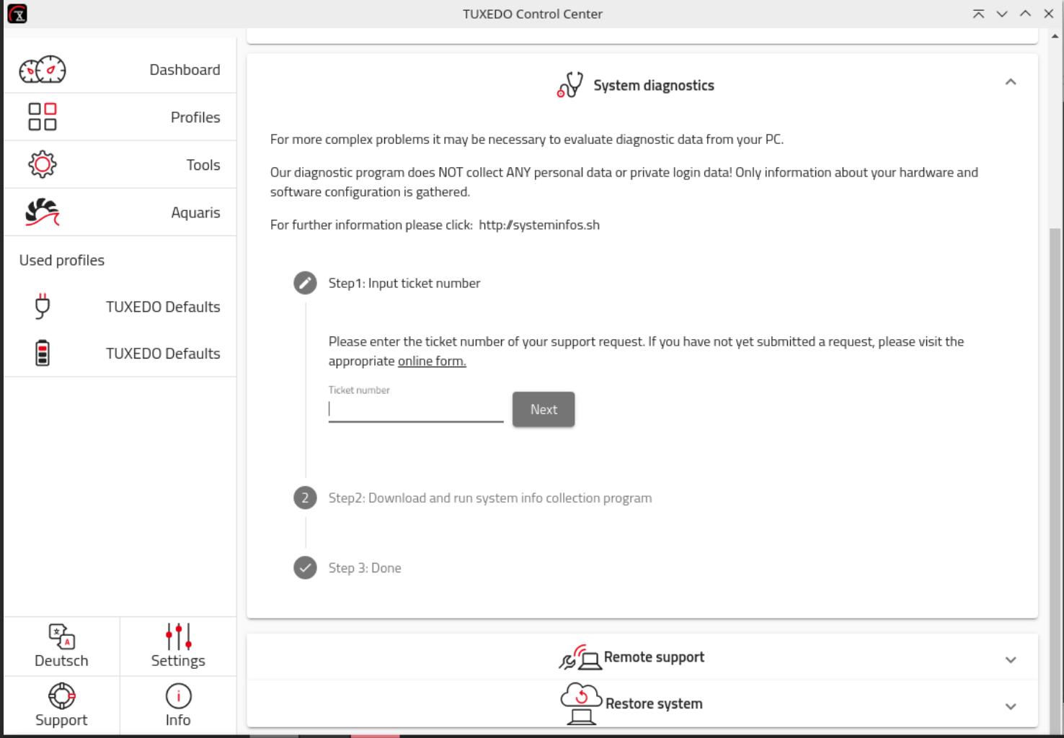Click the battery profile icon
The height and width of the screenshot is (738, 1064).
[43, 353]
